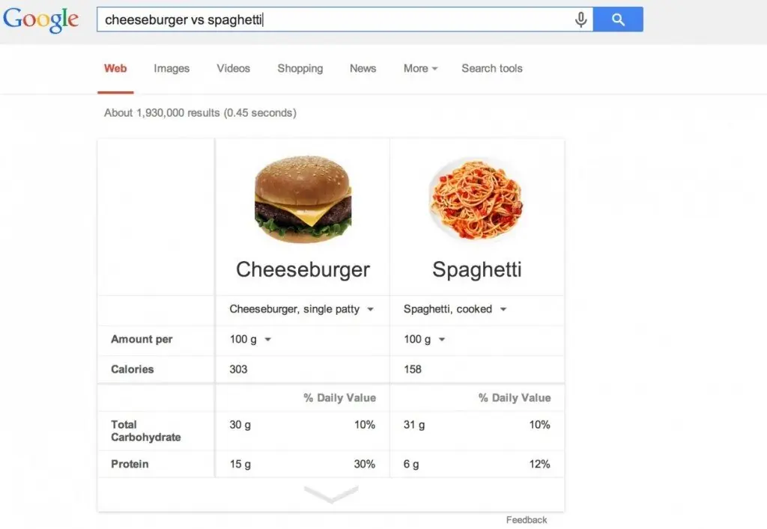Switch to the Videos search tab
Screen dimensions: 767x529
(x=233, y=68)
